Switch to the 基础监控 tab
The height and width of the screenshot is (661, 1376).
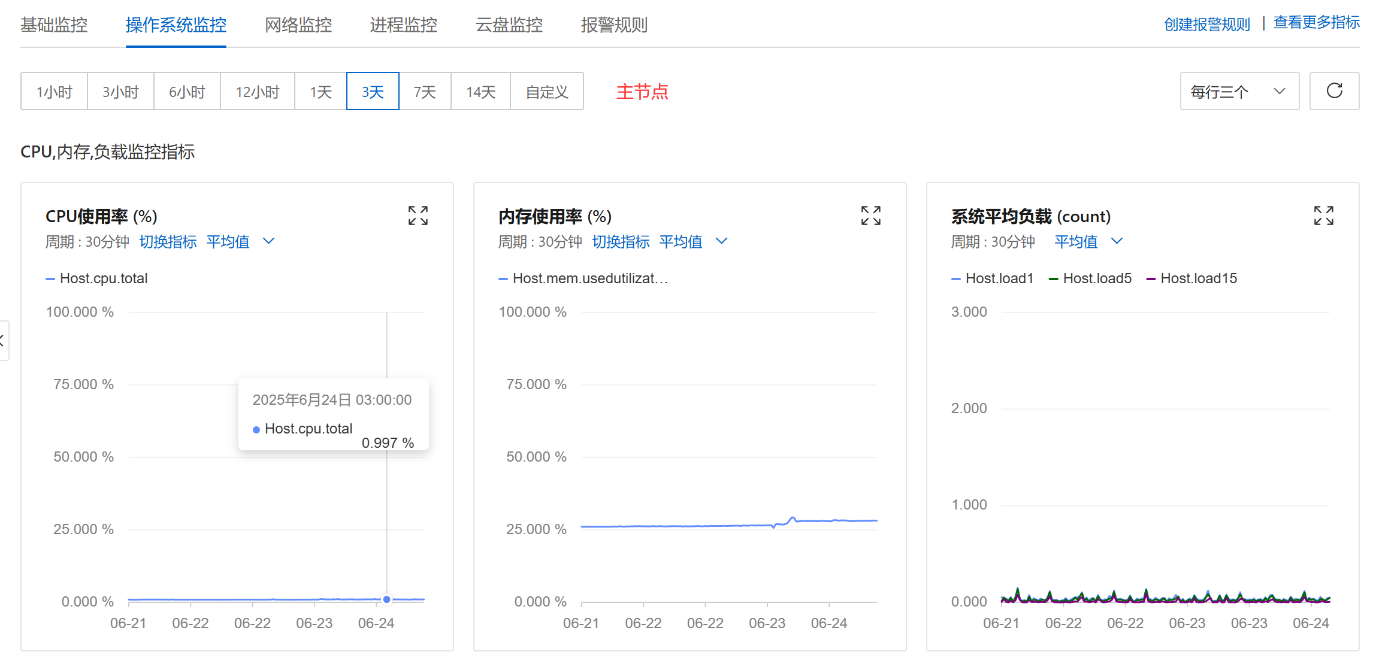[54, 25]
